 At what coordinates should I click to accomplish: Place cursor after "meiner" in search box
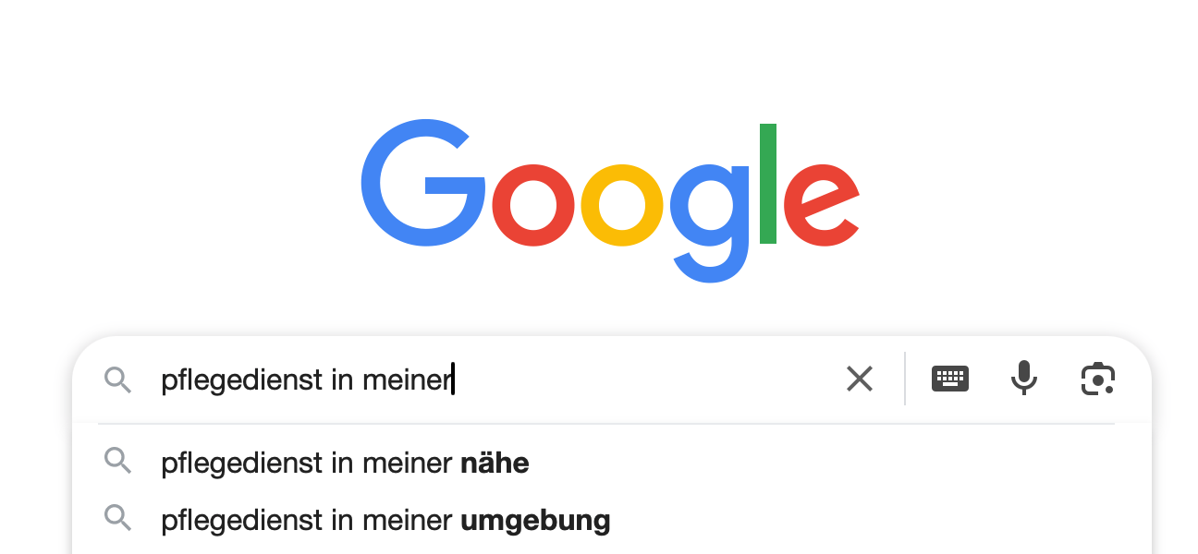click(453, 379)
